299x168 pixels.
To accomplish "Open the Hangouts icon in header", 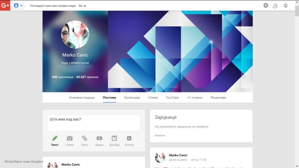I will (286, 5).
